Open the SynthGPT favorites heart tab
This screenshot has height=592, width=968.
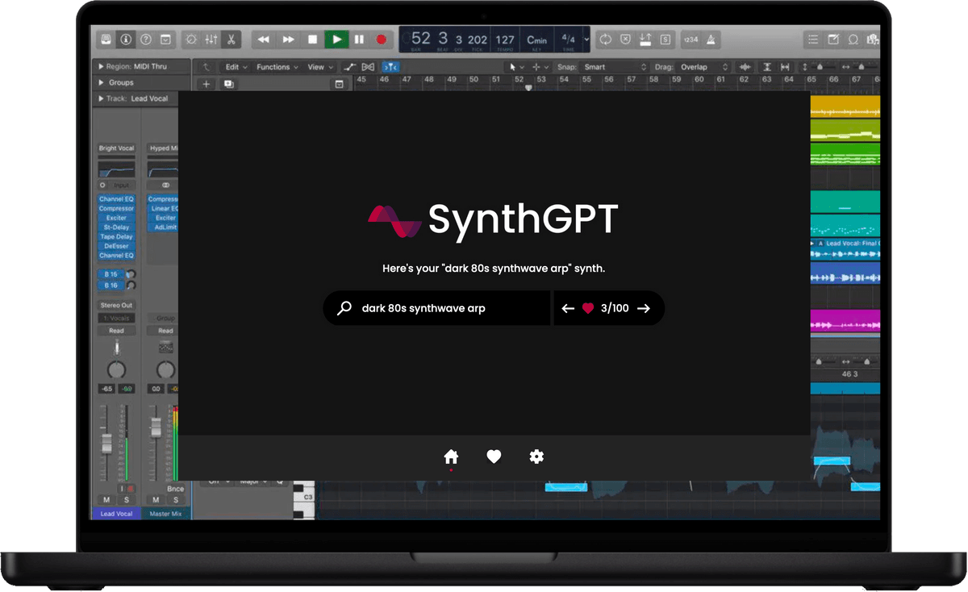(x=494, y=457)
